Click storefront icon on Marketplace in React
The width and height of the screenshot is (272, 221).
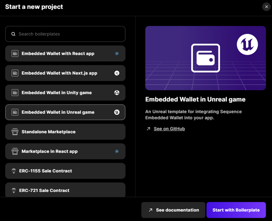[15, 151]
